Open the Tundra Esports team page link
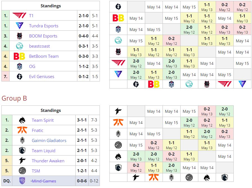Viewport: 252px width, 188px height. point(44,26)
